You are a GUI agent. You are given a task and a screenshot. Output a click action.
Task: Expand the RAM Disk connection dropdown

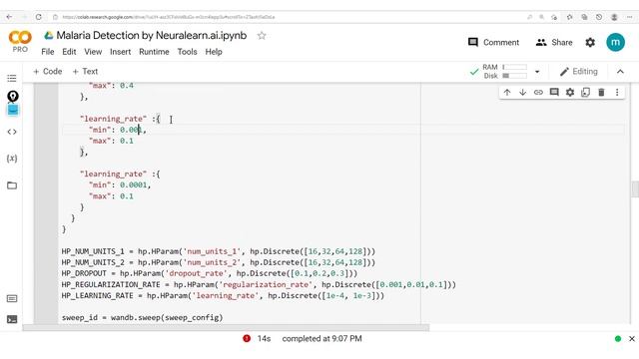537,72
